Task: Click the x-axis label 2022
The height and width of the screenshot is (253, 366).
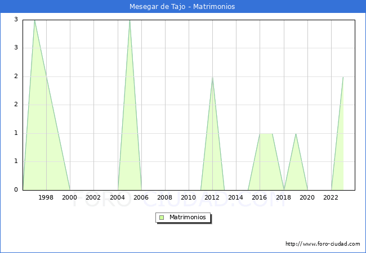Action: point(331,197)
